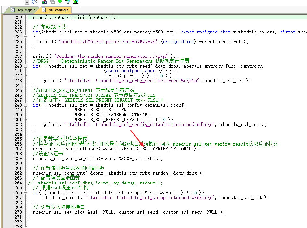The width and height of the screenshot is (307, 228).
Task: Click the Select Software Packs funnel icon
Action: click(x=68, y=2)
